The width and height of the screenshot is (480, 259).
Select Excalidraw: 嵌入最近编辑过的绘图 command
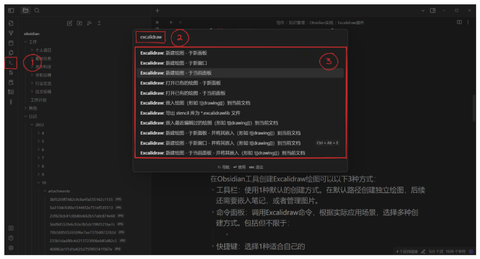[x=240, y=123]
